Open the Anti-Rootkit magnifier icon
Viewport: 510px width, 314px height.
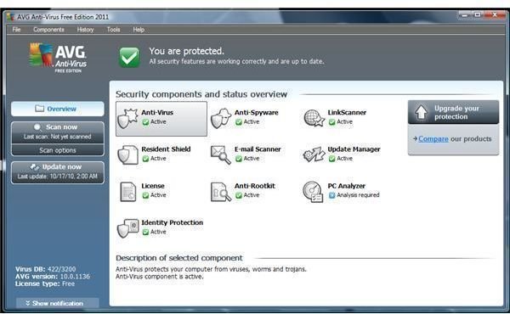point(221,192)
